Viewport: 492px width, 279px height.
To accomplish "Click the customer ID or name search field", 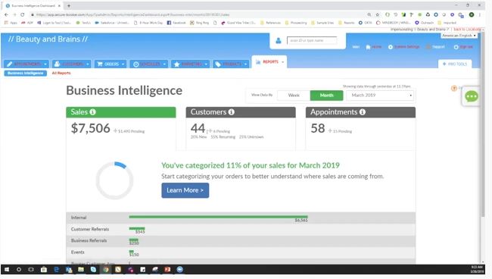I will (312, 40).
